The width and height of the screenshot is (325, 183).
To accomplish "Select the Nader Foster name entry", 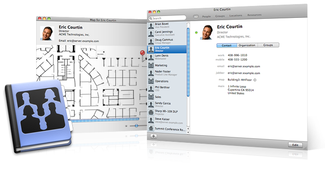I will [x=162, y=71].
